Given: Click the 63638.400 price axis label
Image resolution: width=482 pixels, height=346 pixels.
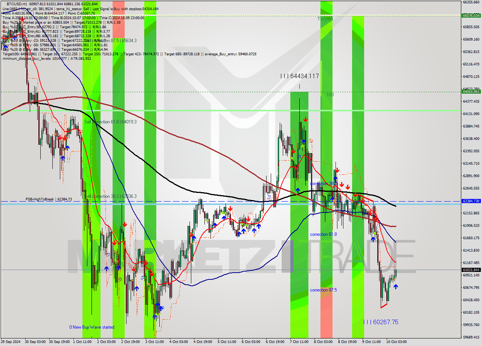Looking at the screenshot, I should tap(471, 139).
